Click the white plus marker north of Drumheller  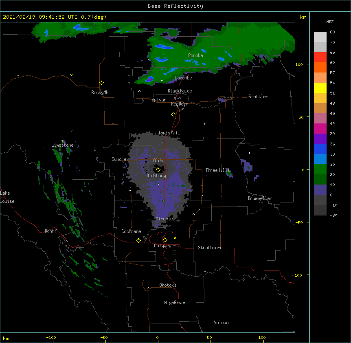pyautogui.click(x=249, y=153)
